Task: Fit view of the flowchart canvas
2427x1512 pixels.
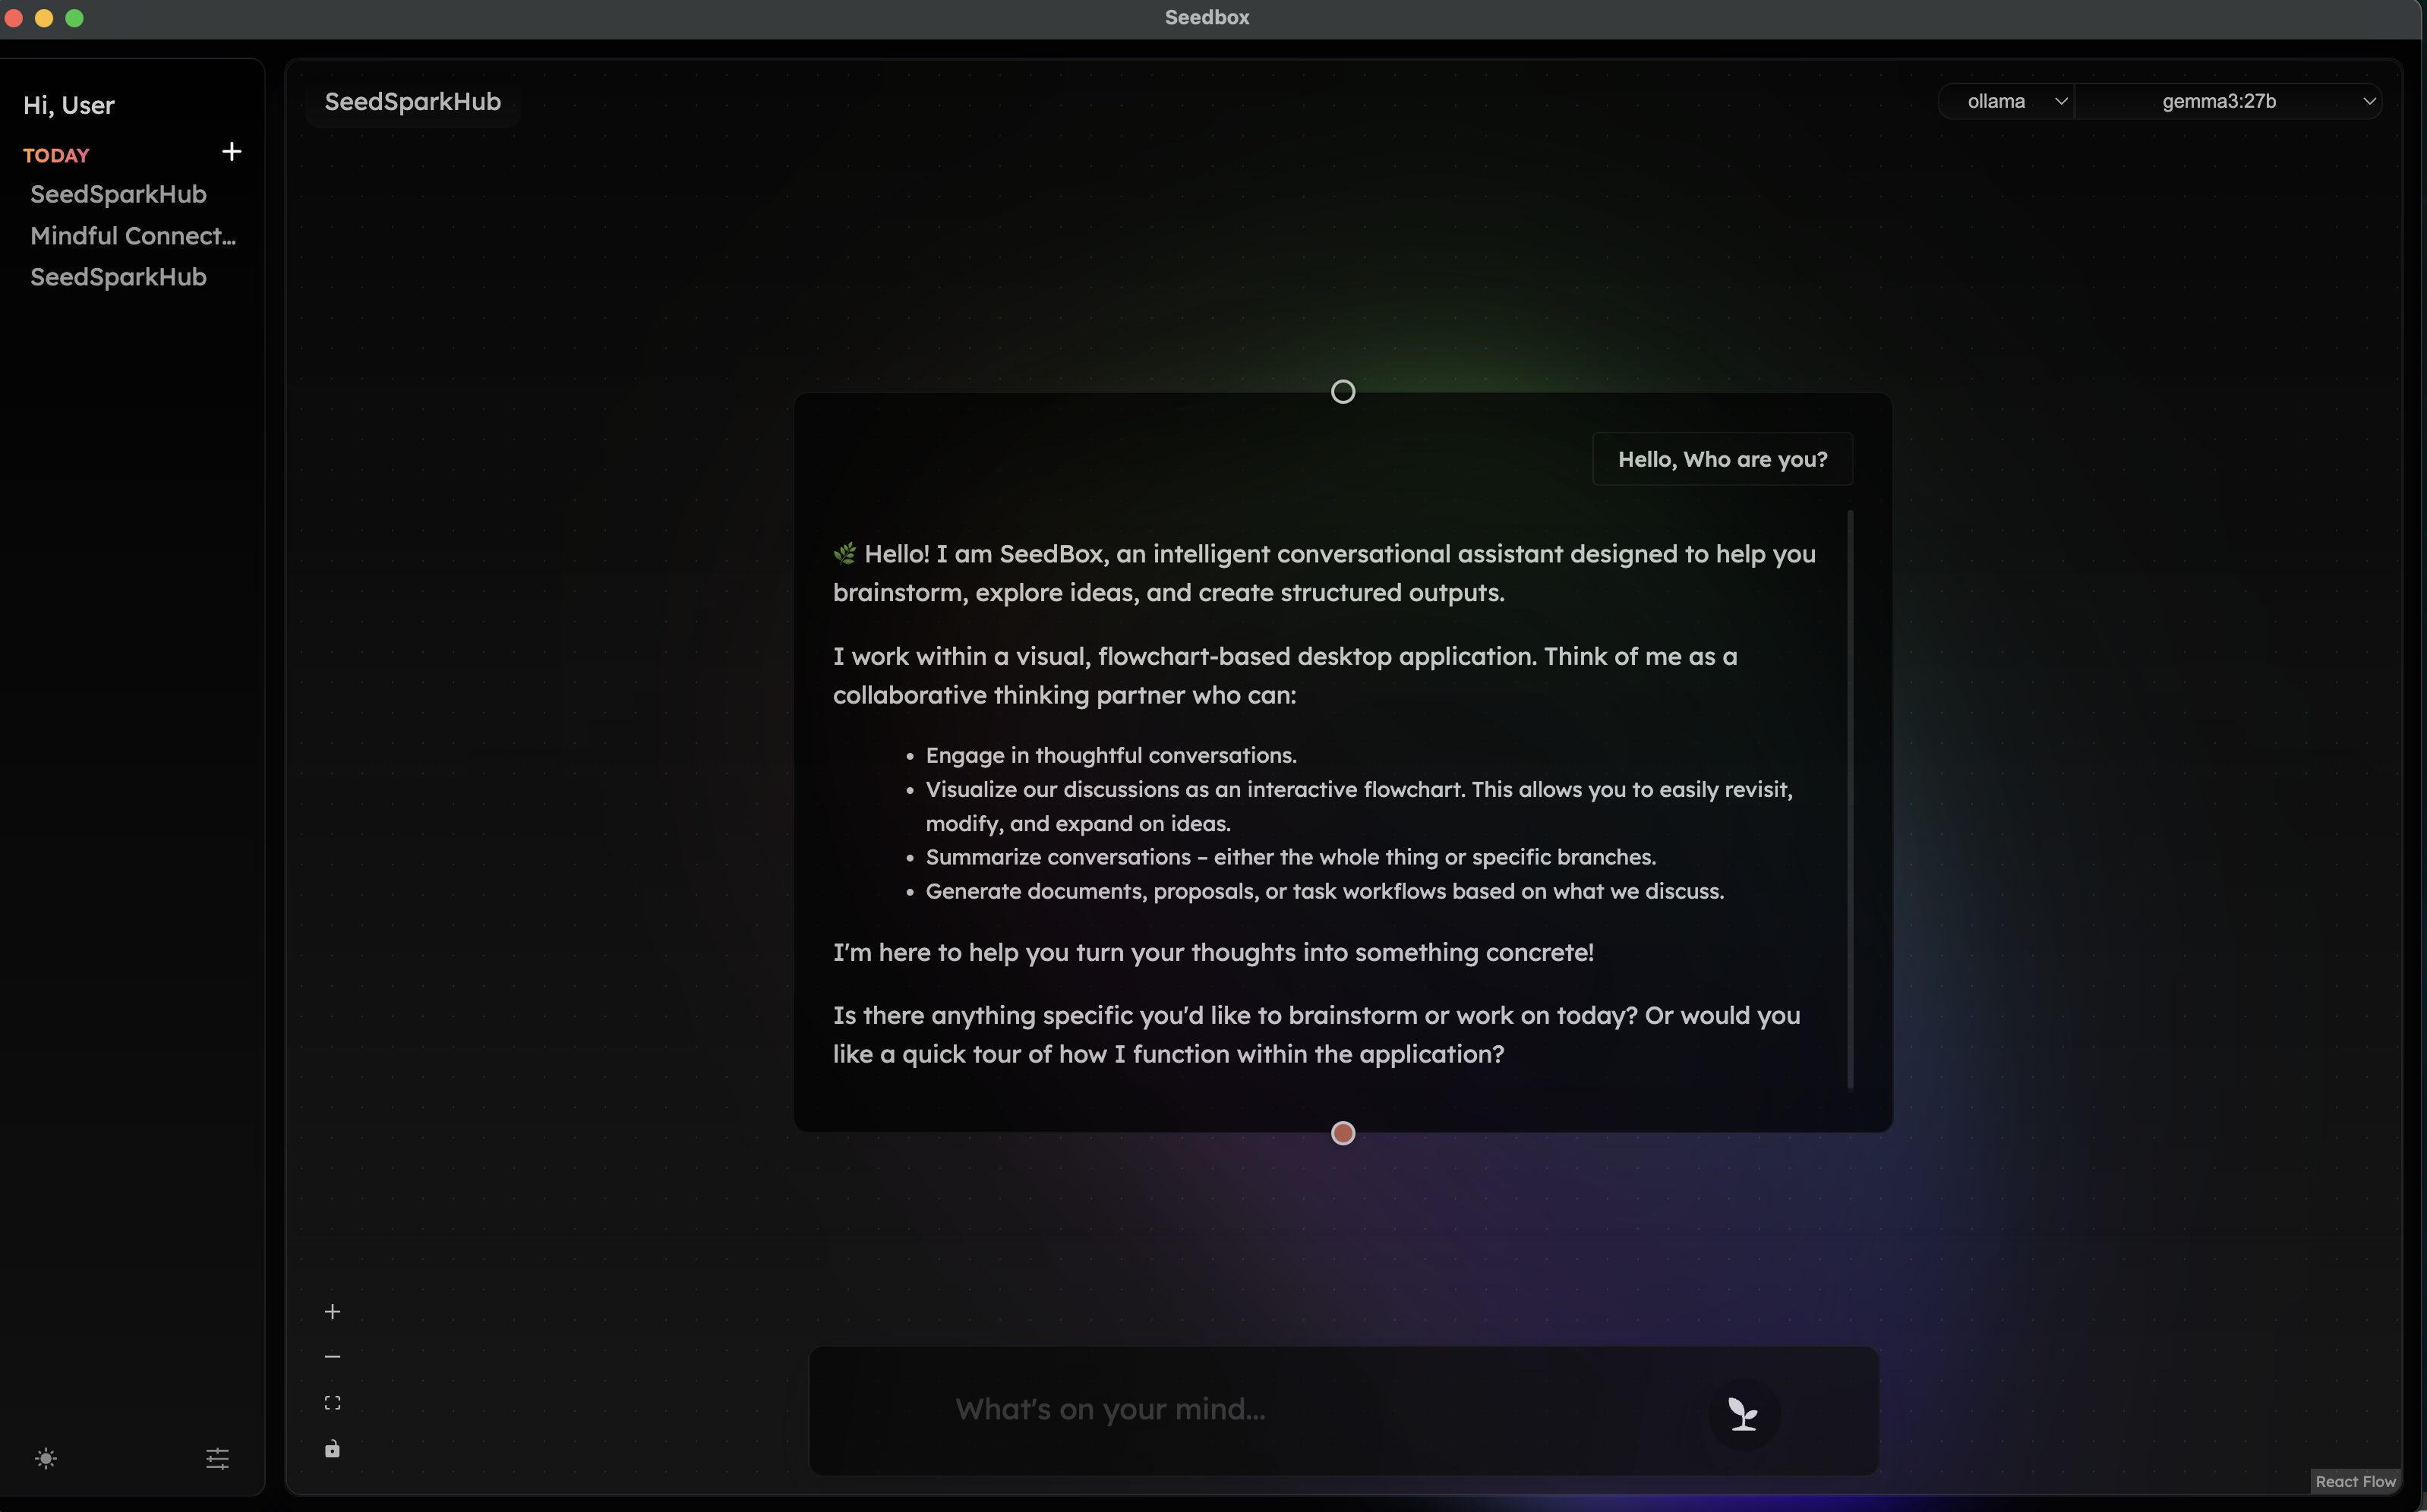Action: click(x=332, y=1402)
